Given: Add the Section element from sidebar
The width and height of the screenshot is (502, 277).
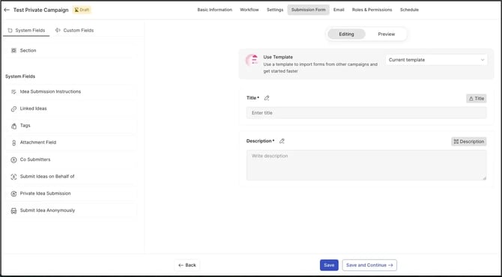Looking at the screenshot, I should [x=70, y=51].
